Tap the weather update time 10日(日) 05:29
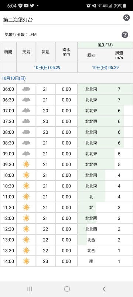Image resolution: width=133 pixels, height=297 pixels. click(x=47, y=68)
